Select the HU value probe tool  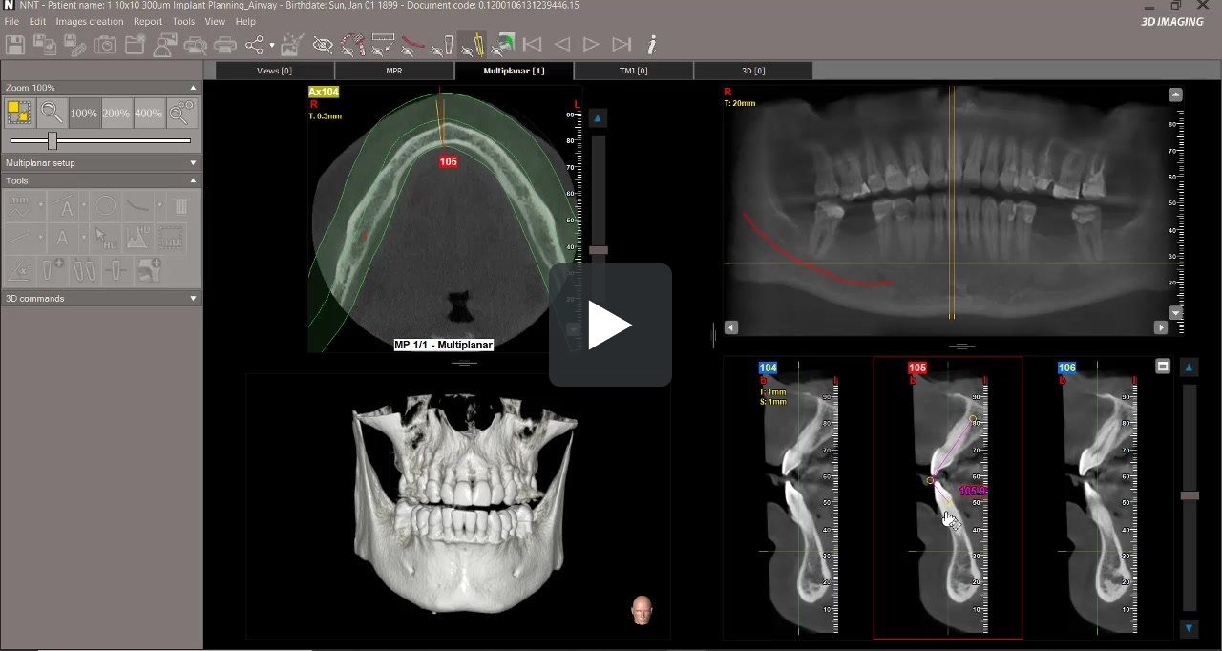click(x=101, y=238)
